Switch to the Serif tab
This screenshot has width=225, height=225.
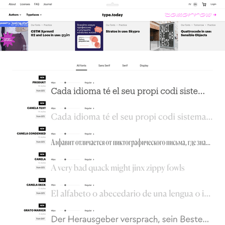tap(125, 66)
